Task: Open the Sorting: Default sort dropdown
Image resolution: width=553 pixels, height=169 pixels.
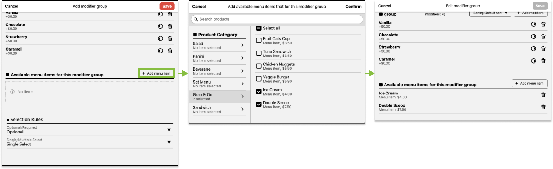Action: (x=490, y=13)
